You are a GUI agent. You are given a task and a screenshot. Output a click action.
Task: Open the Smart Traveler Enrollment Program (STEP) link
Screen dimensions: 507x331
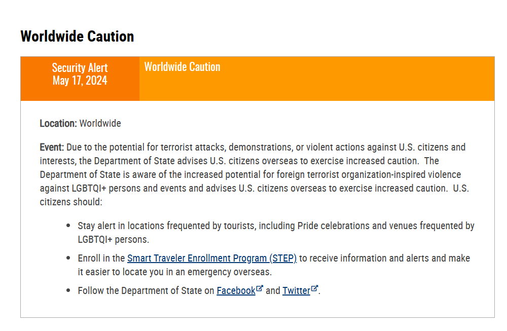point(211,258)
